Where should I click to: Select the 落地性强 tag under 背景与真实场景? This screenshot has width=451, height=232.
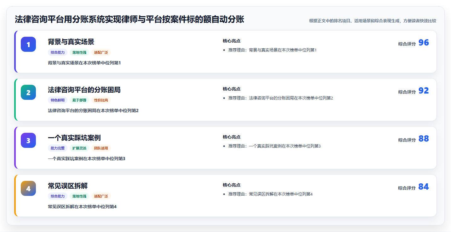click(x=79, y=52)
